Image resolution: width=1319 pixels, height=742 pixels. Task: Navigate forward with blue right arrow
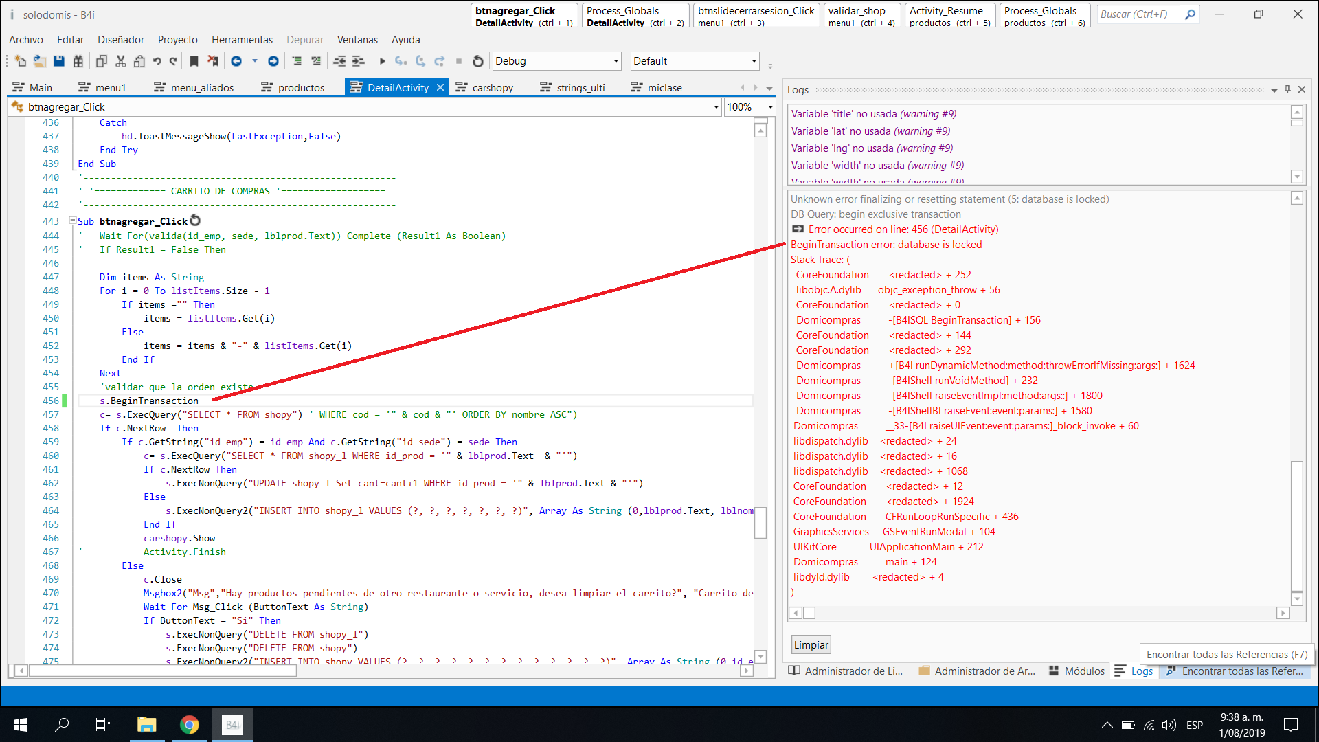(x=273, y=61)
